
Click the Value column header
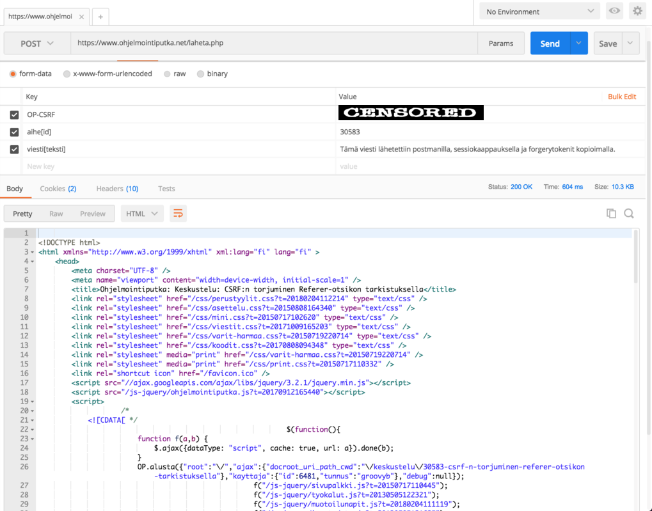point(347,97)
